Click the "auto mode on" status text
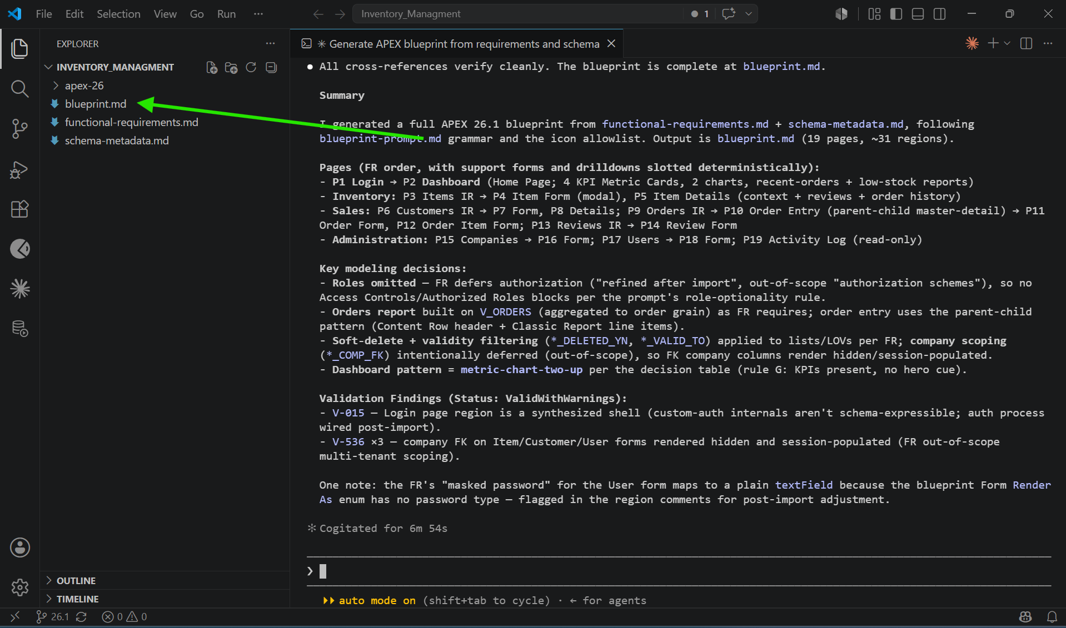 377,601
